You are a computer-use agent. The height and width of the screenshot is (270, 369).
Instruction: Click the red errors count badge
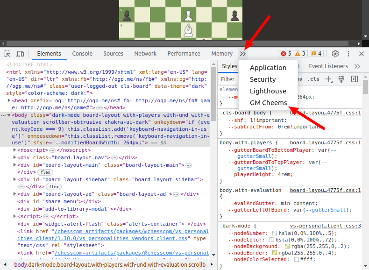coord(286,54)
